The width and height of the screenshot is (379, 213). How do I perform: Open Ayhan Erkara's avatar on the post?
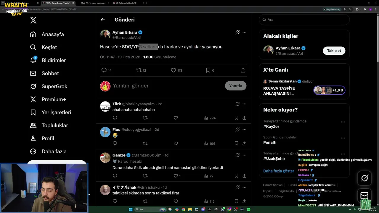click(105, 35)
